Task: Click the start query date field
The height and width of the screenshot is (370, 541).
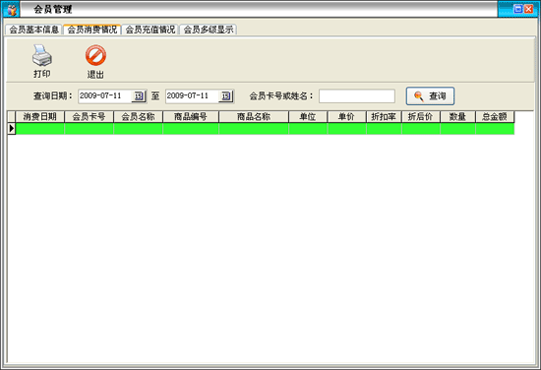Action: [105, 96]
